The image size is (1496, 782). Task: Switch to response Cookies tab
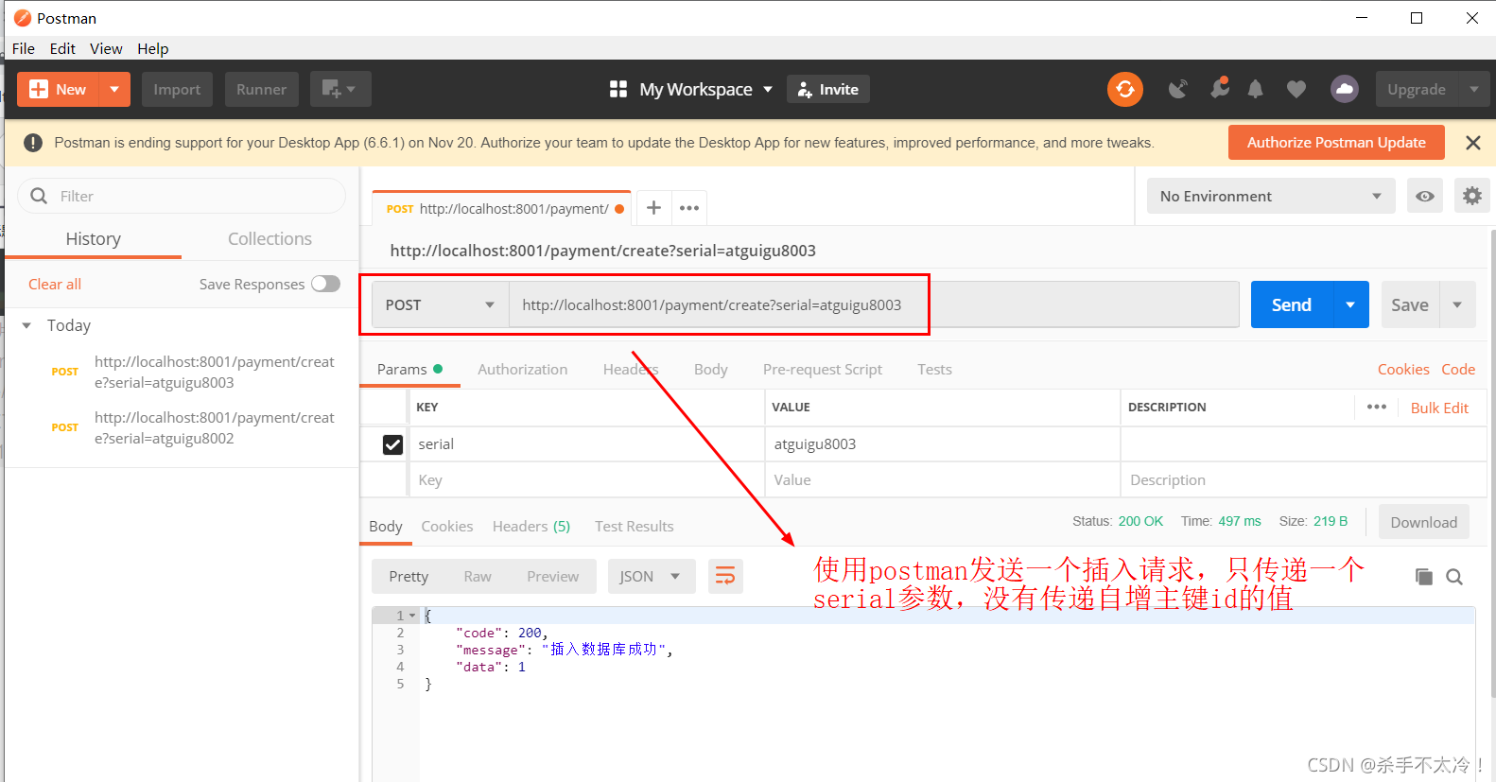[446, 526]
